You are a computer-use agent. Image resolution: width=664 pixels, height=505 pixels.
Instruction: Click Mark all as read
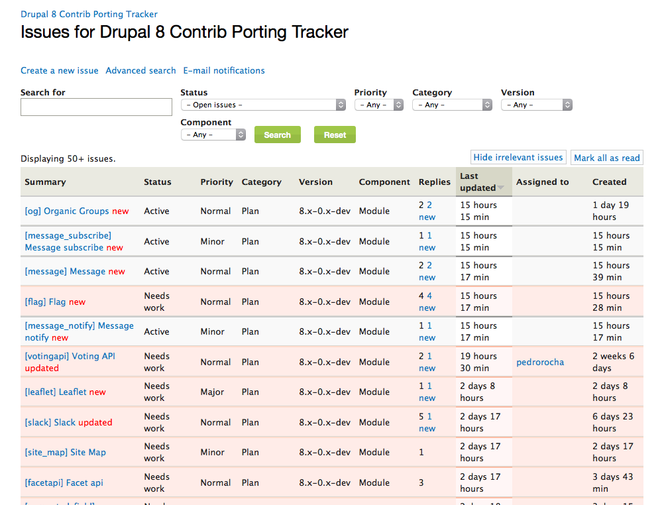pos(607,158)
